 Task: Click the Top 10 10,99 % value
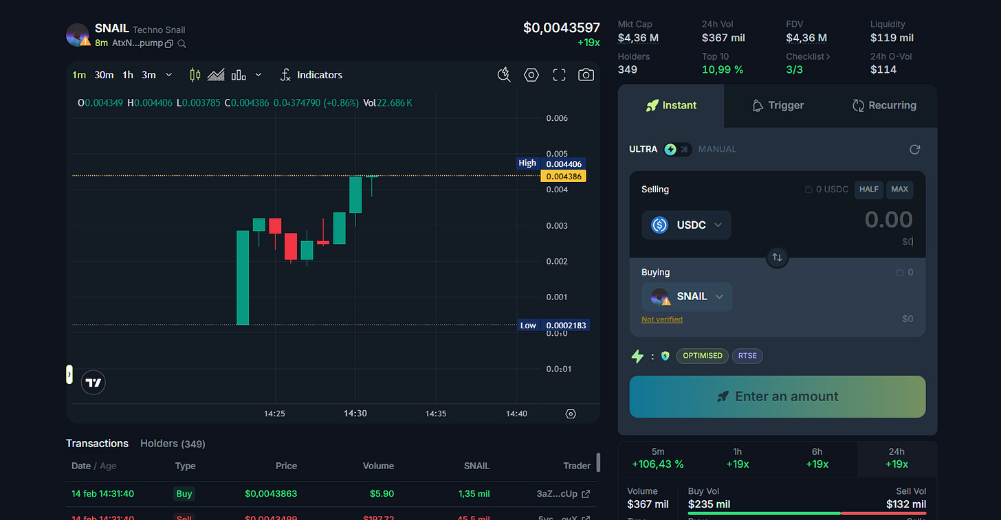(x=723, y=69)
